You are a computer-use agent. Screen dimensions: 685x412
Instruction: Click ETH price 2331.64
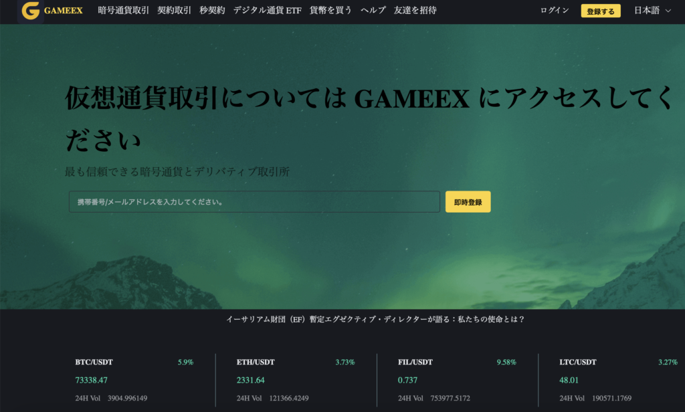point(250,380)
